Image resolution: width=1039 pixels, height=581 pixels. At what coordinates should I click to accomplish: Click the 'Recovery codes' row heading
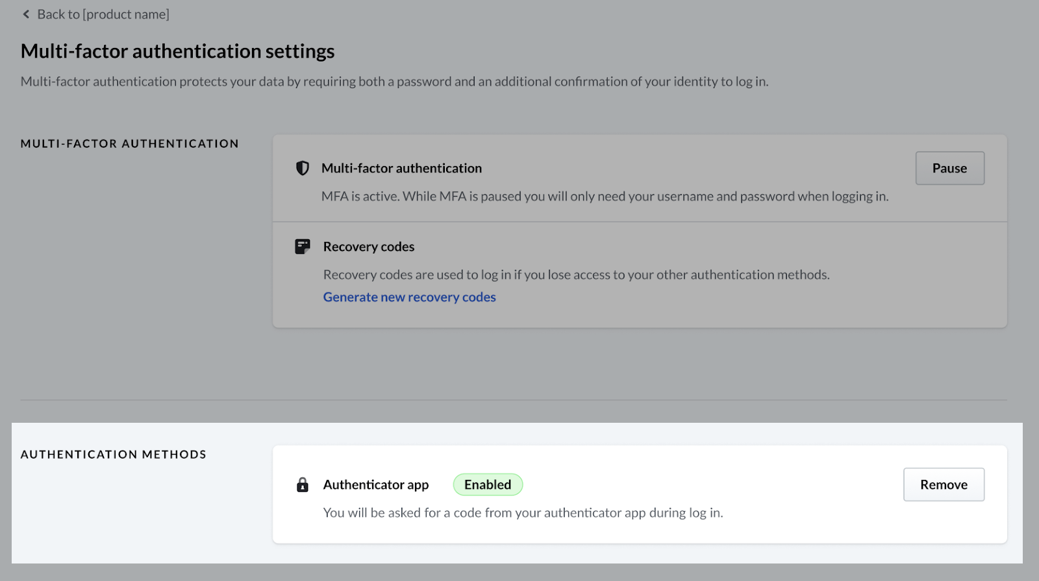(368, 246)
